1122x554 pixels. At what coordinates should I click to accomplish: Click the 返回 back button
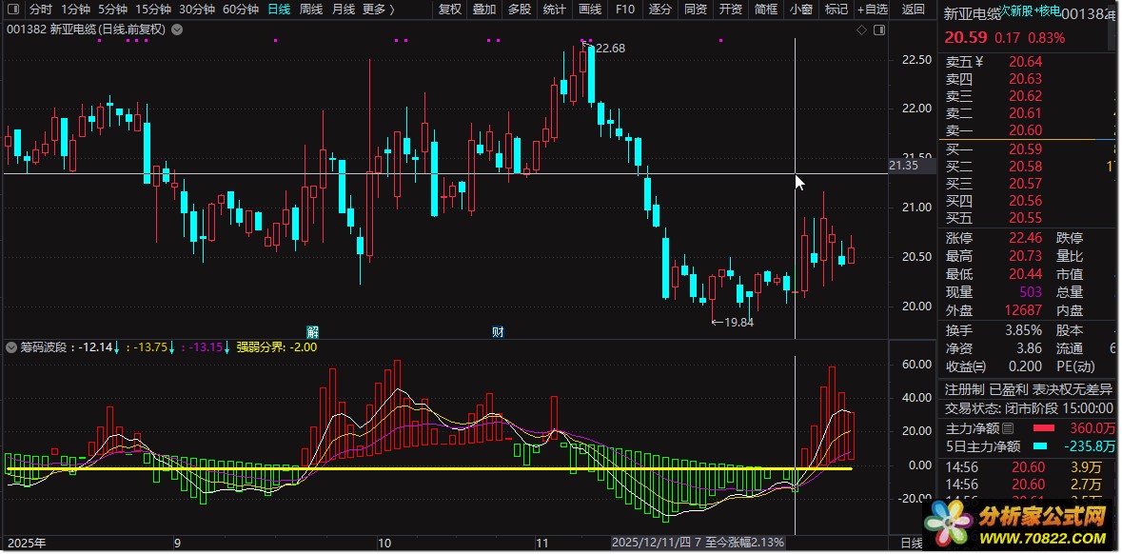pos(913,10)
